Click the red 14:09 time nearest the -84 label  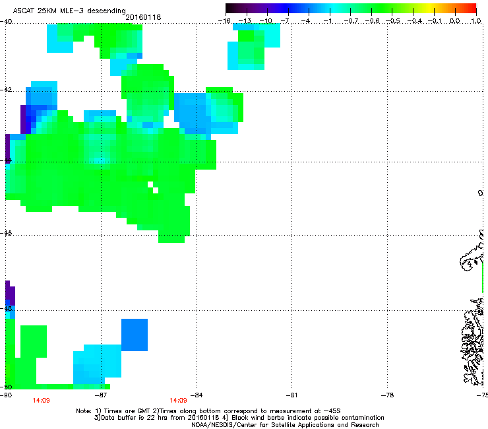point(178,401)
